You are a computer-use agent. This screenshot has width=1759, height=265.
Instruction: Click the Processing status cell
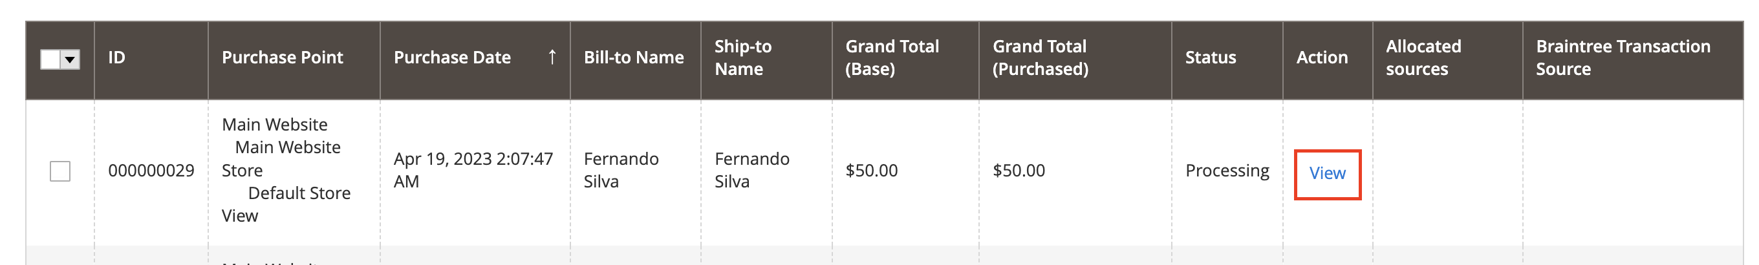click(x=1226, y=171)
